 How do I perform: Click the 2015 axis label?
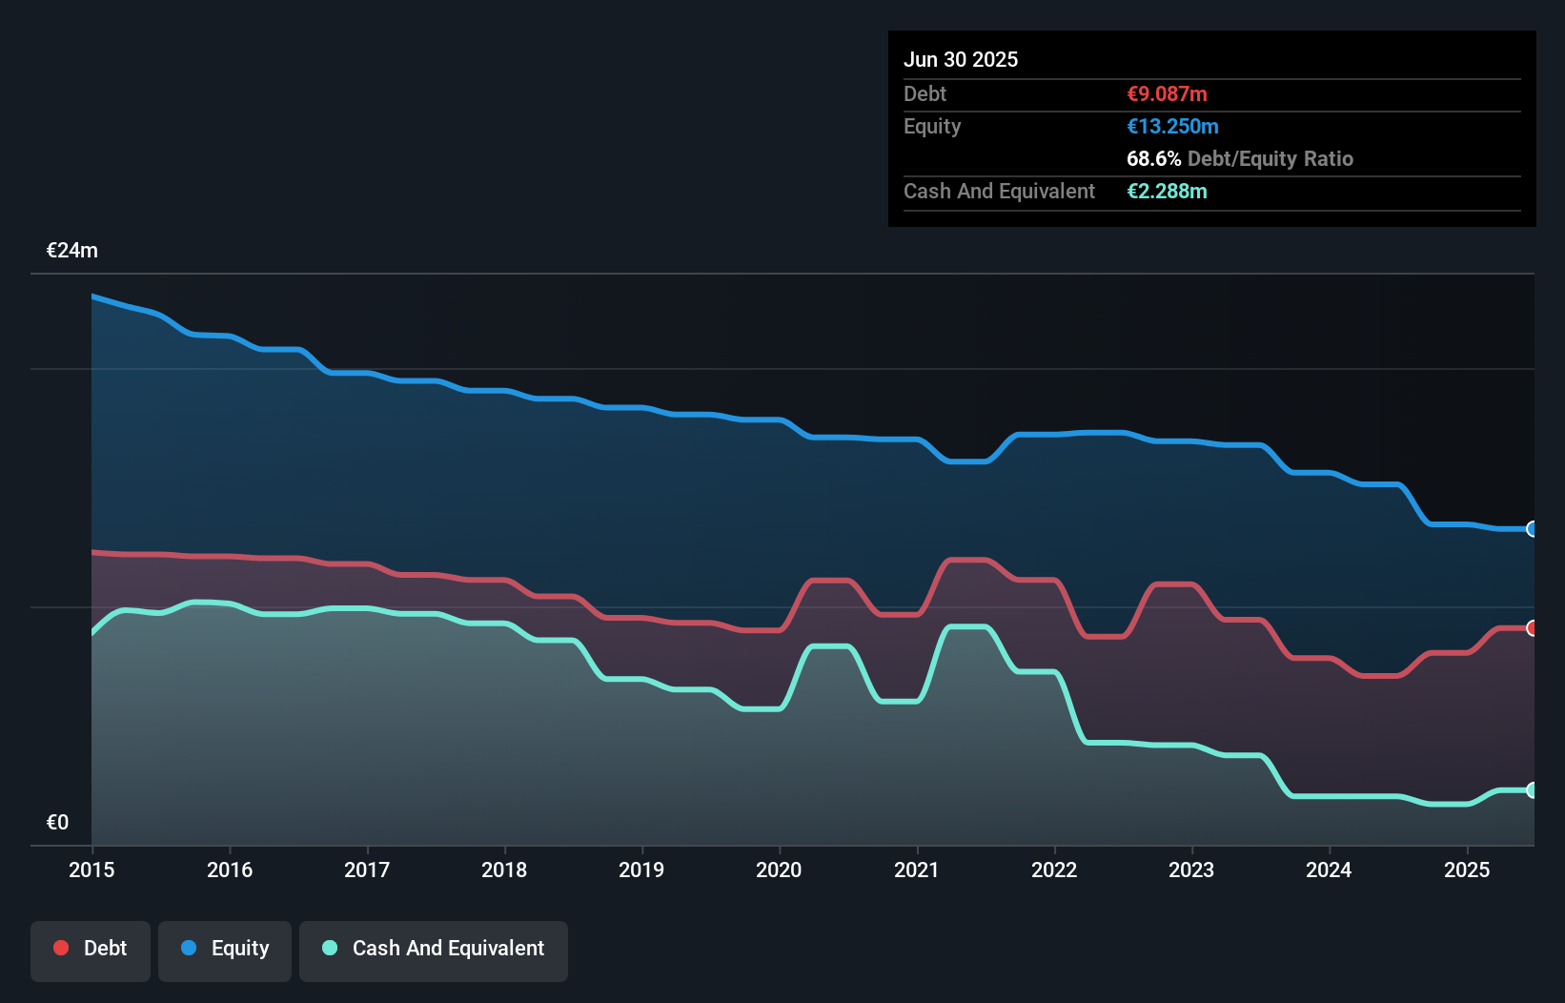click(x=91, y=870)
